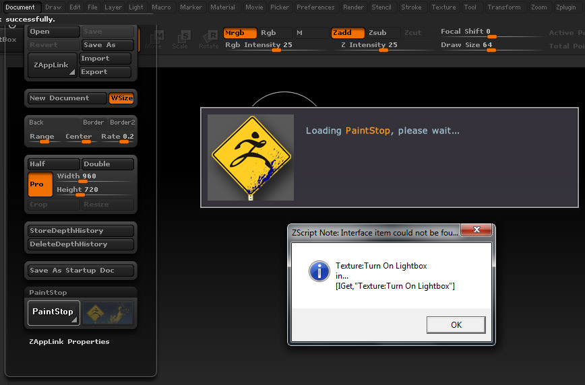The width and height of the screenshot is (585, 385).
Task: Click the Export button
Action: point(105,72)
